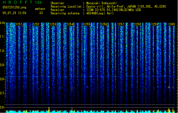Click the 0.7 kHz frequency axis tick
Image resolution: width=178 pixels, height=113 pixels.
click(3, 93)
